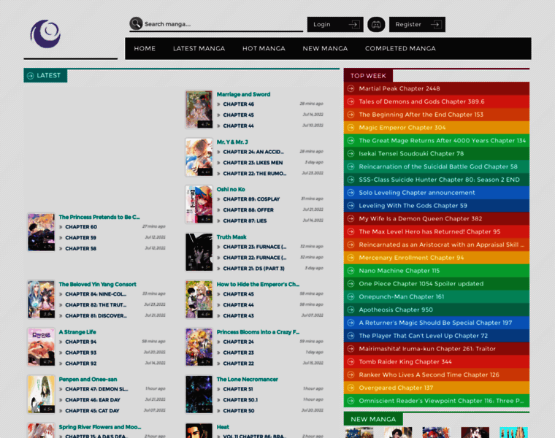Image resolution: width=555 pixels, height=438 pixels.
Task: Click arrow icon beside Leveling With The Gods
Action: tap(351, 206)
